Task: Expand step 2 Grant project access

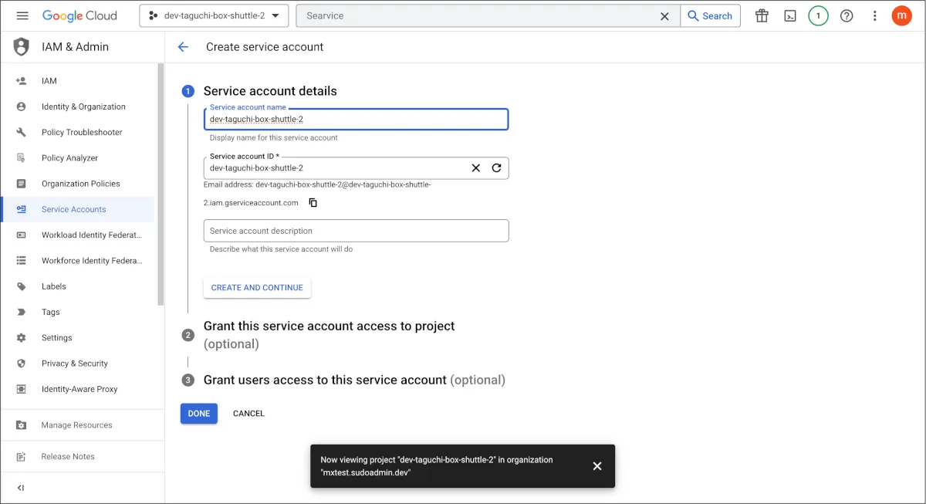Action: tap(329, 326)
